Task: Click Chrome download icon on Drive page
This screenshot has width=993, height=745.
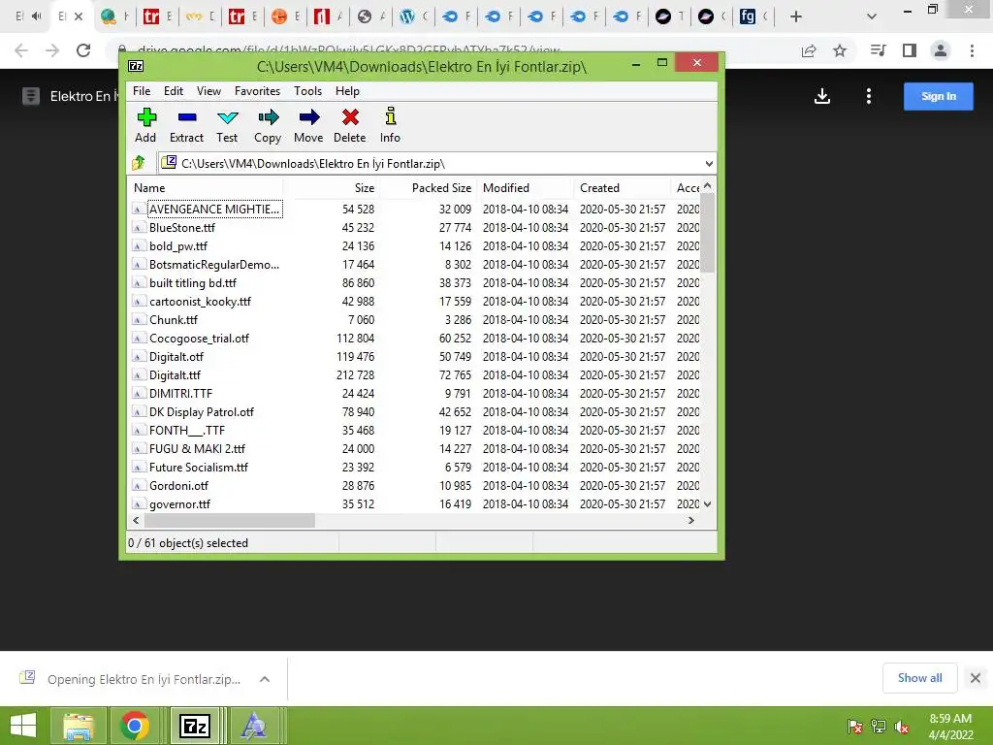Action: [x=822, y=96]
